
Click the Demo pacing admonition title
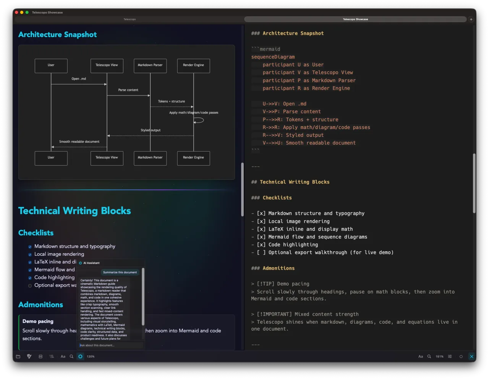point(38,321)
